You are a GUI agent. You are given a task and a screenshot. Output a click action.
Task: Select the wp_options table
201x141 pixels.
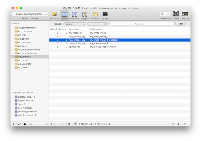29,39
